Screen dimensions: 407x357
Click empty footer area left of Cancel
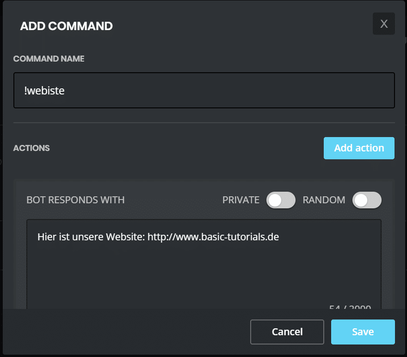pos(125,332)
